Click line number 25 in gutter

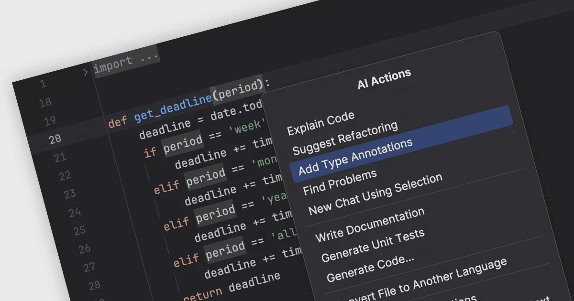79,231
